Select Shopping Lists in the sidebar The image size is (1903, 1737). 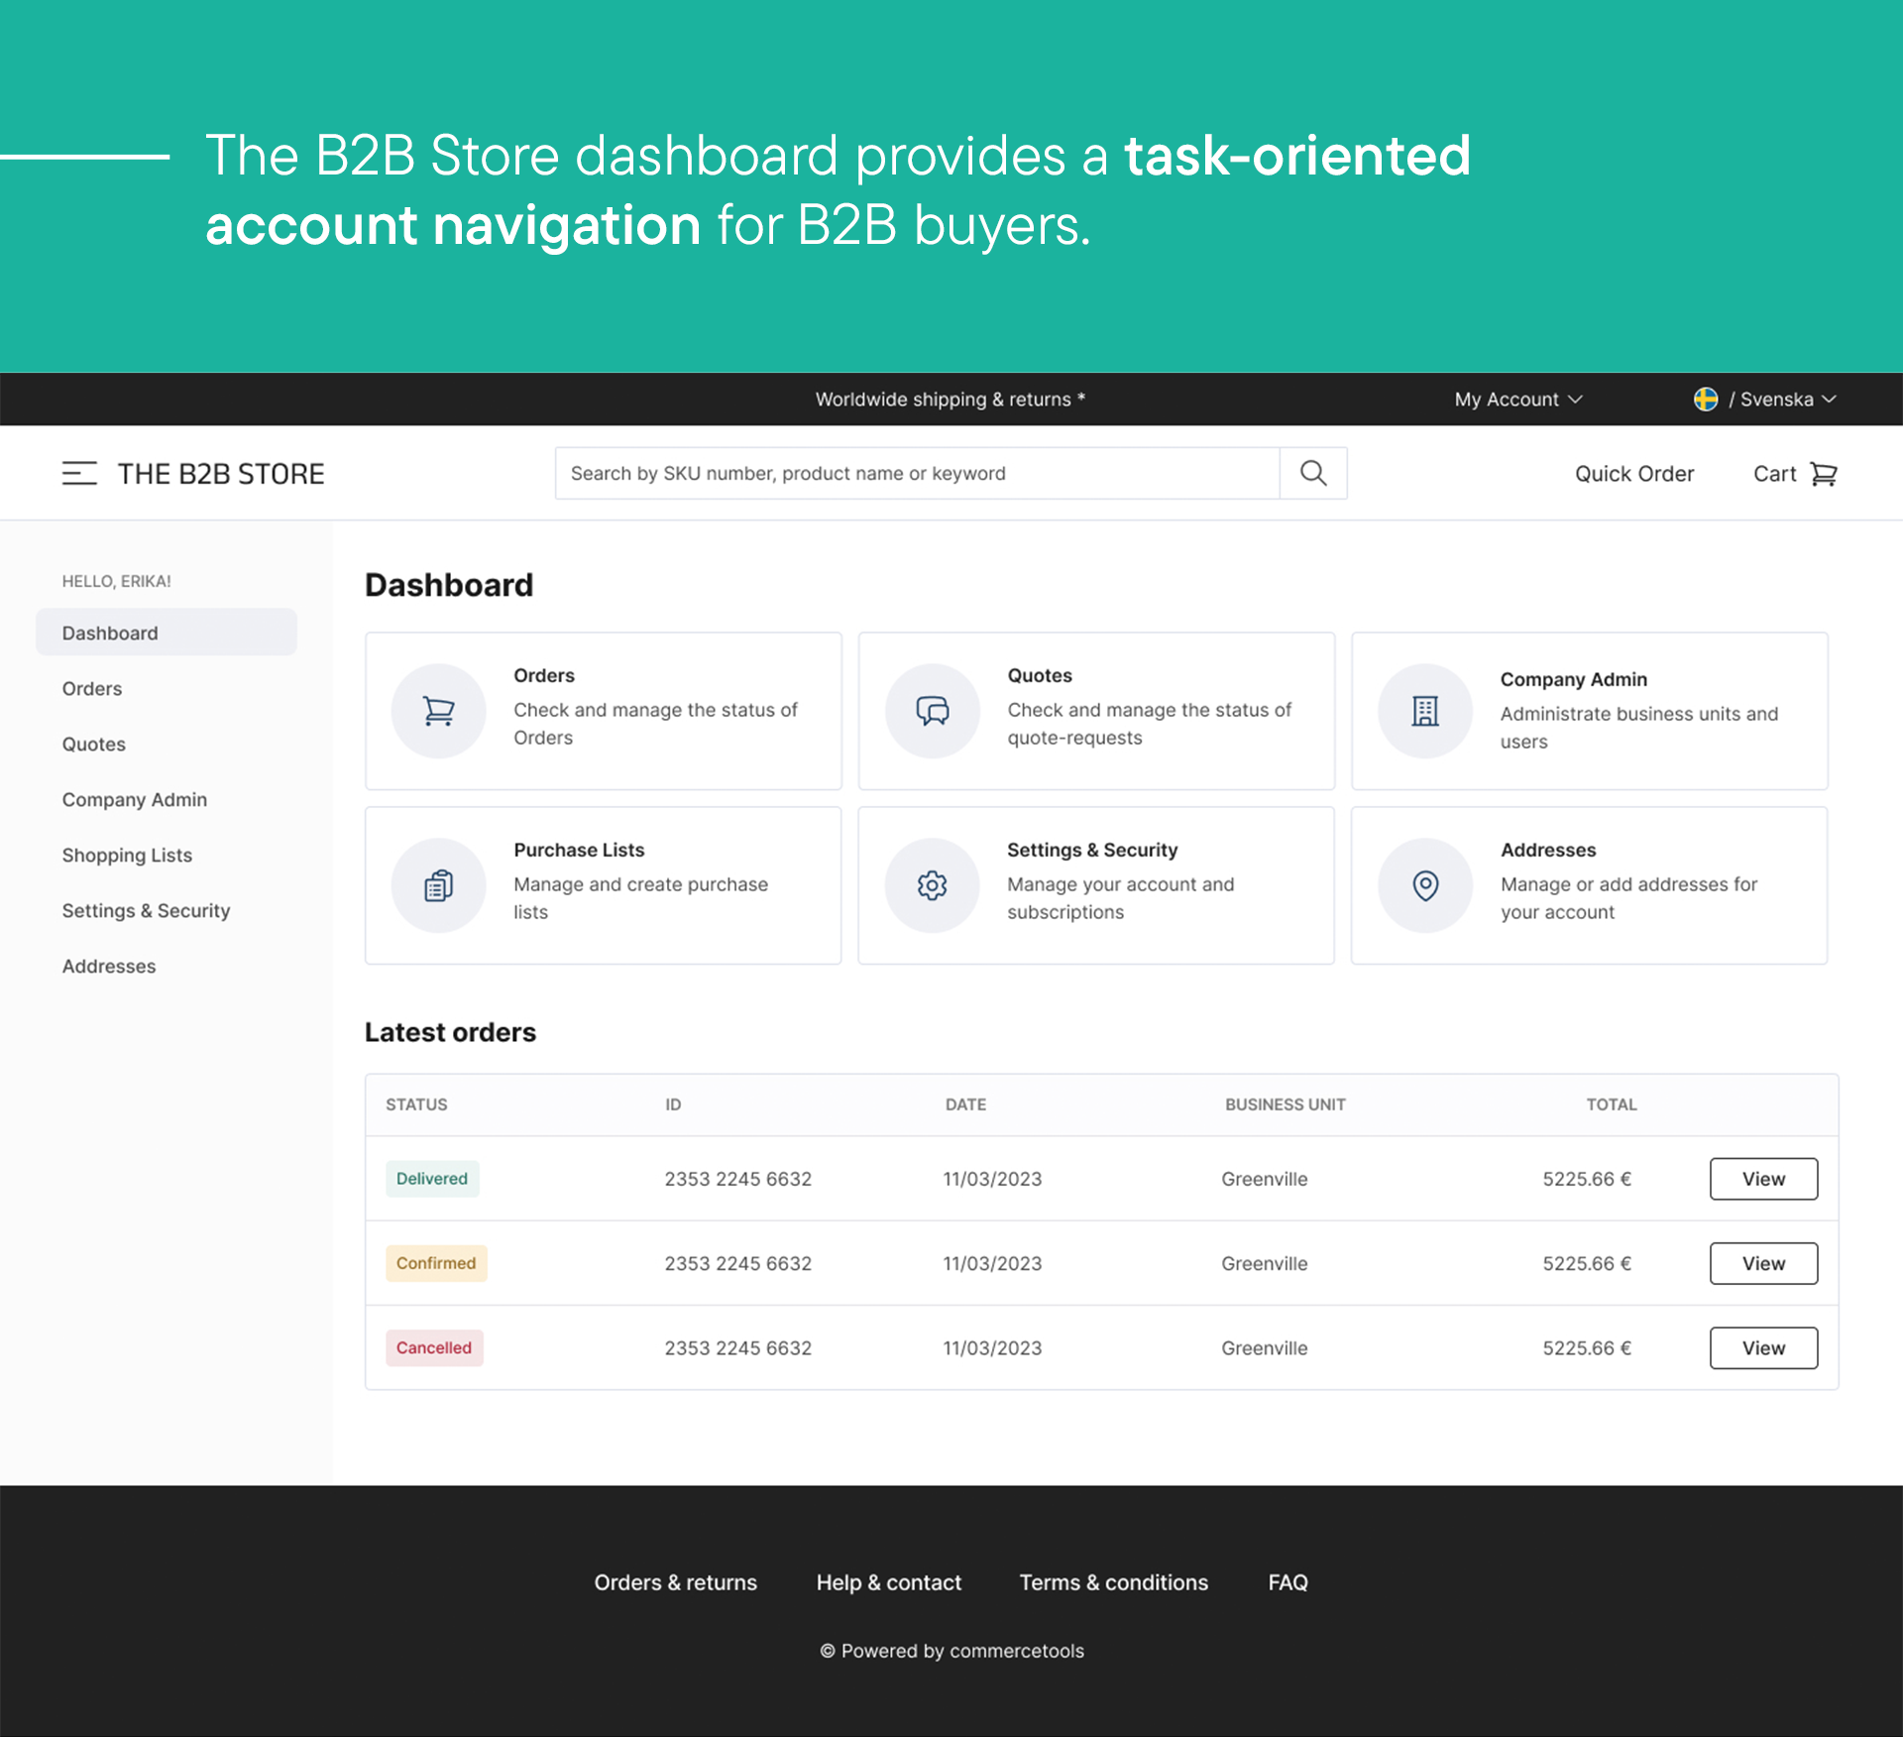[x=127, y=855]
